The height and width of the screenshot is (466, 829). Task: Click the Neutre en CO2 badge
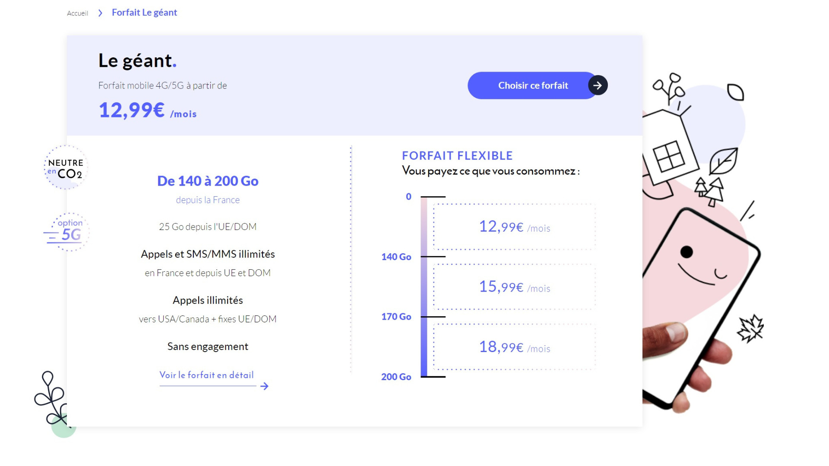[x=66, y=167]
